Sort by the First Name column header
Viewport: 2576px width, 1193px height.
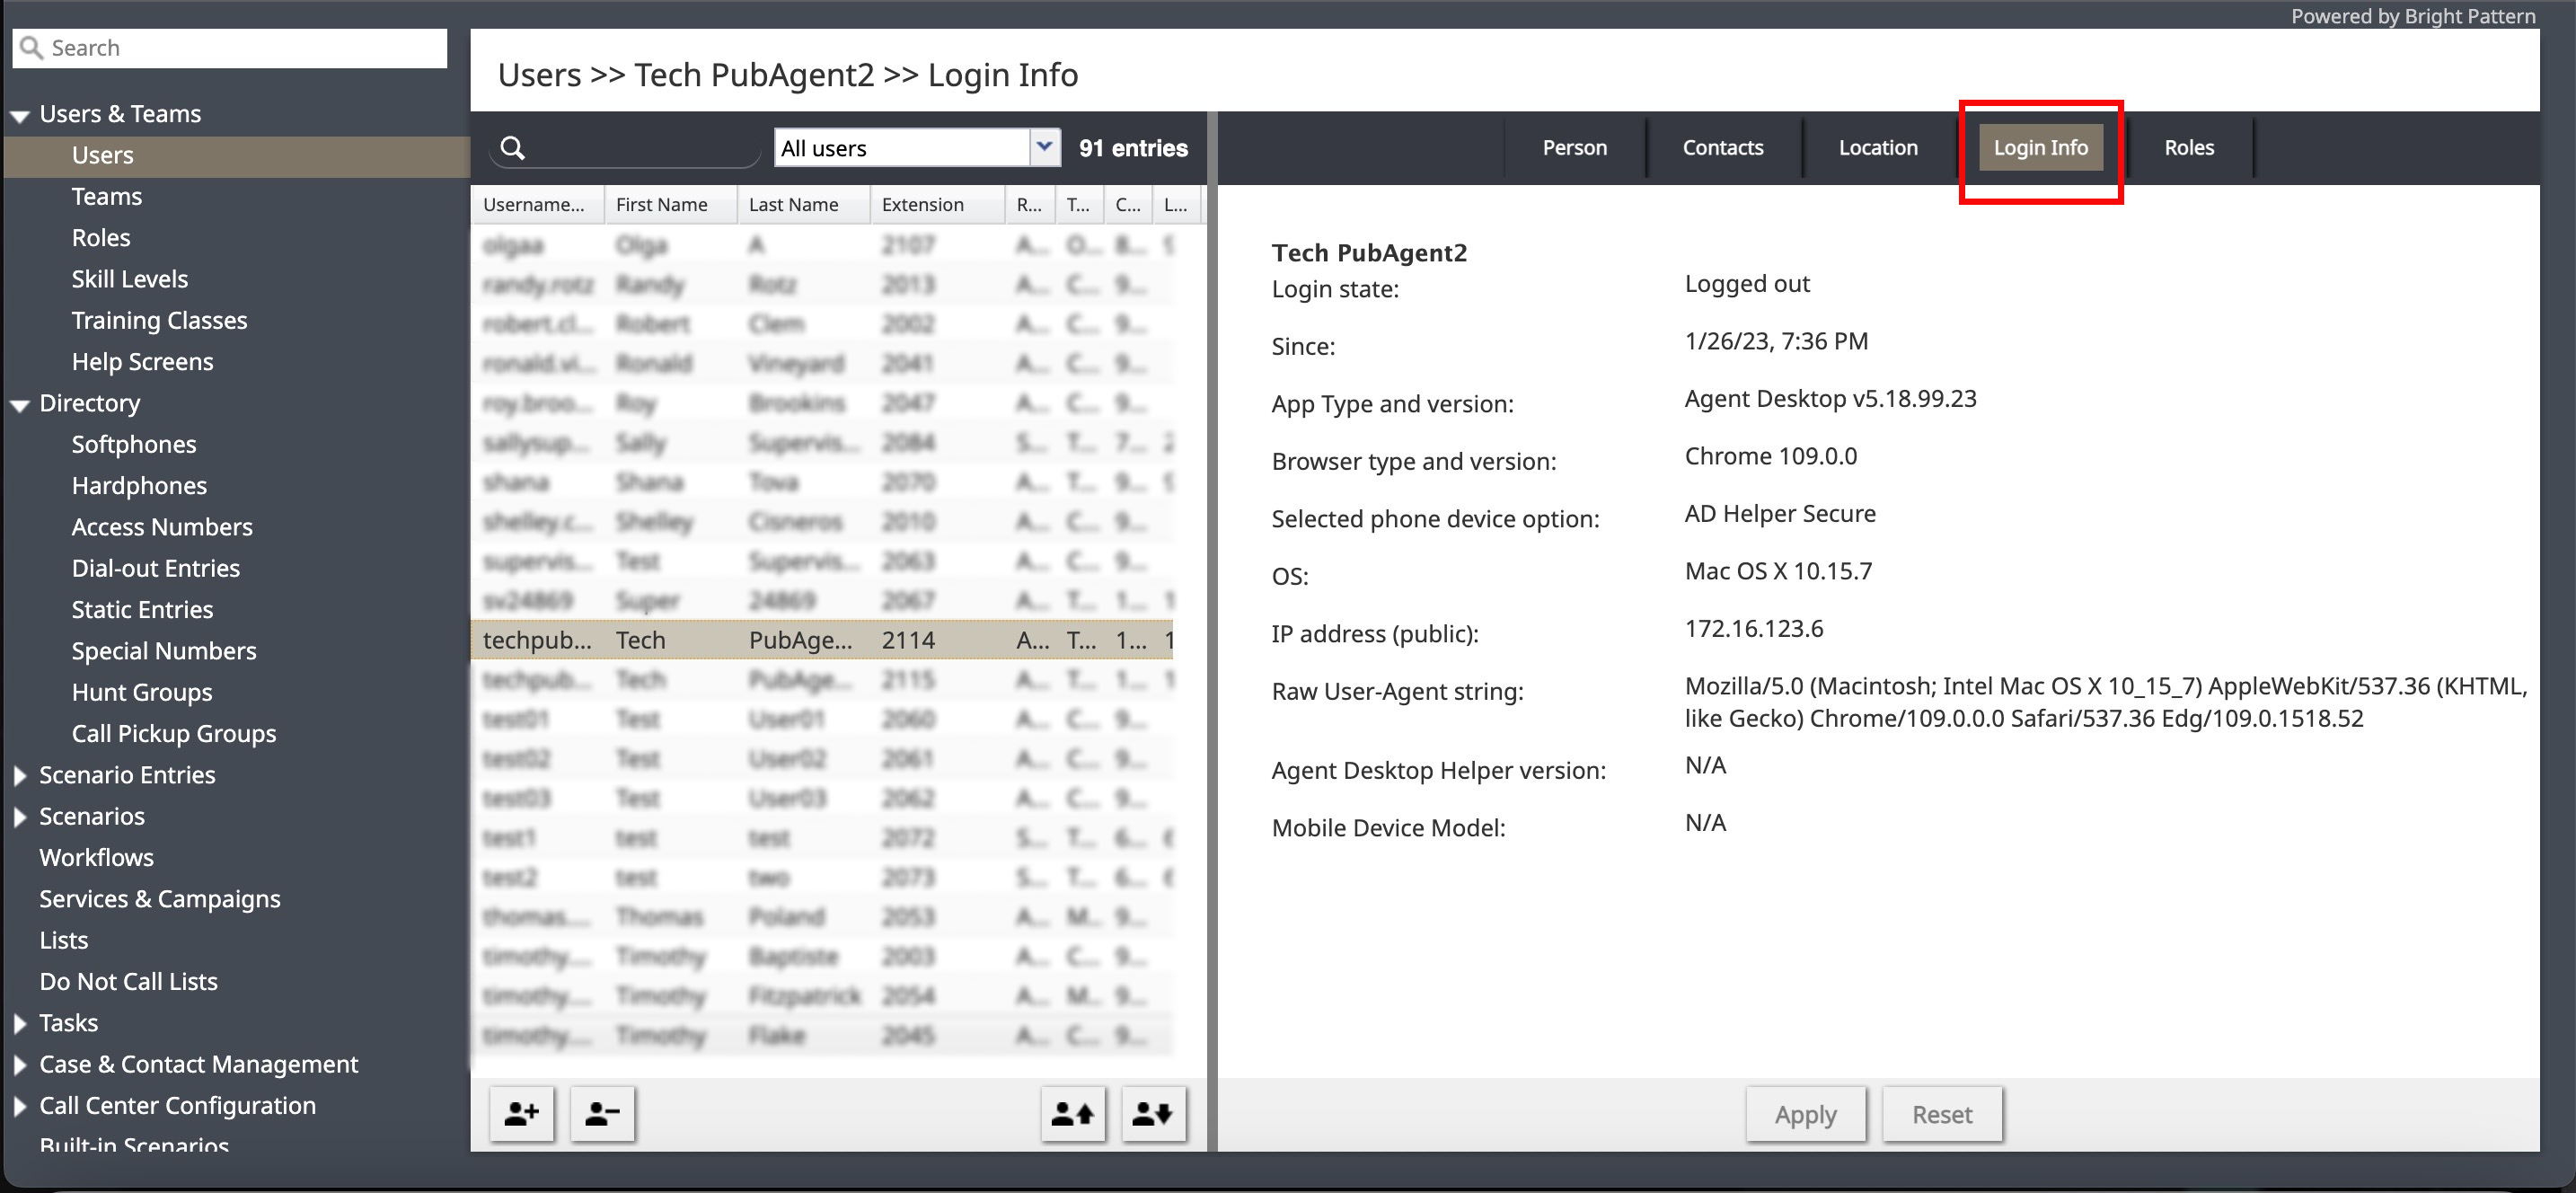pos(670,204)
